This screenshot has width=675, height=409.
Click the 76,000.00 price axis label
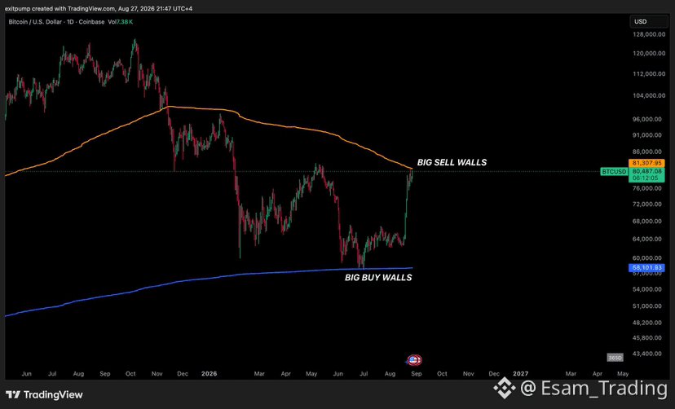click(x=649, y=188)
